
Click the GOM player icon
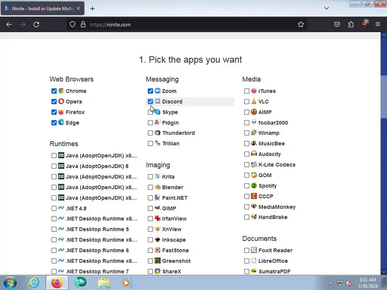[254, 175]
